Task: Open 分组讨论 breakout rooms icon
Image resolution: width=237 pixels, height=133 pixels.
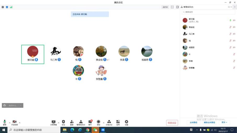Action: [x=109, y=122]
